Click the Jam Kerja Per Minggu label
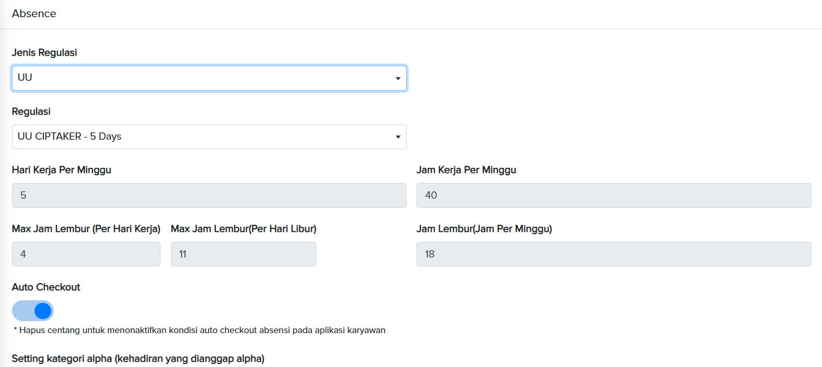The image size is (822, 367). [x=466, y=170]
